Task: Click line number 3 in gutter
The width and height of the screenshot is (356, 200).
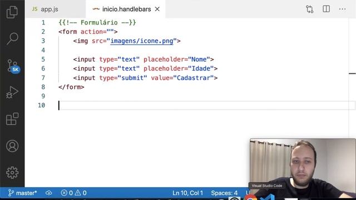Action: (43, 41)
